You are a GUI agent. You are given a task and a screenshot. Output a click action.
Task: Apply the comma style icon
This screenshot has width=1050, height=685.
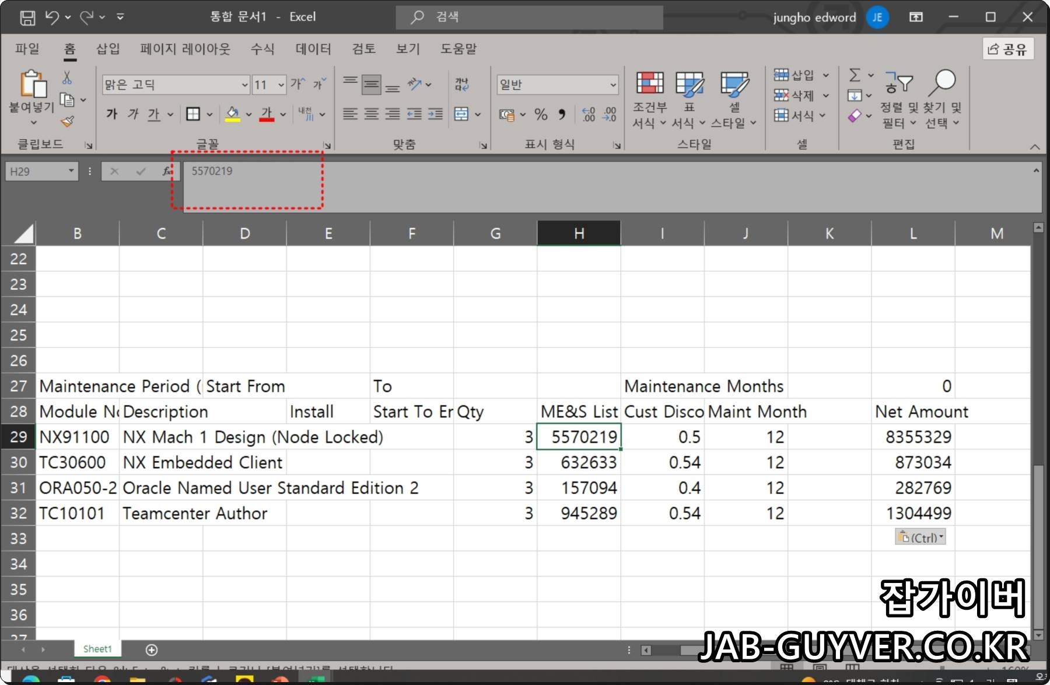(562, 114)
